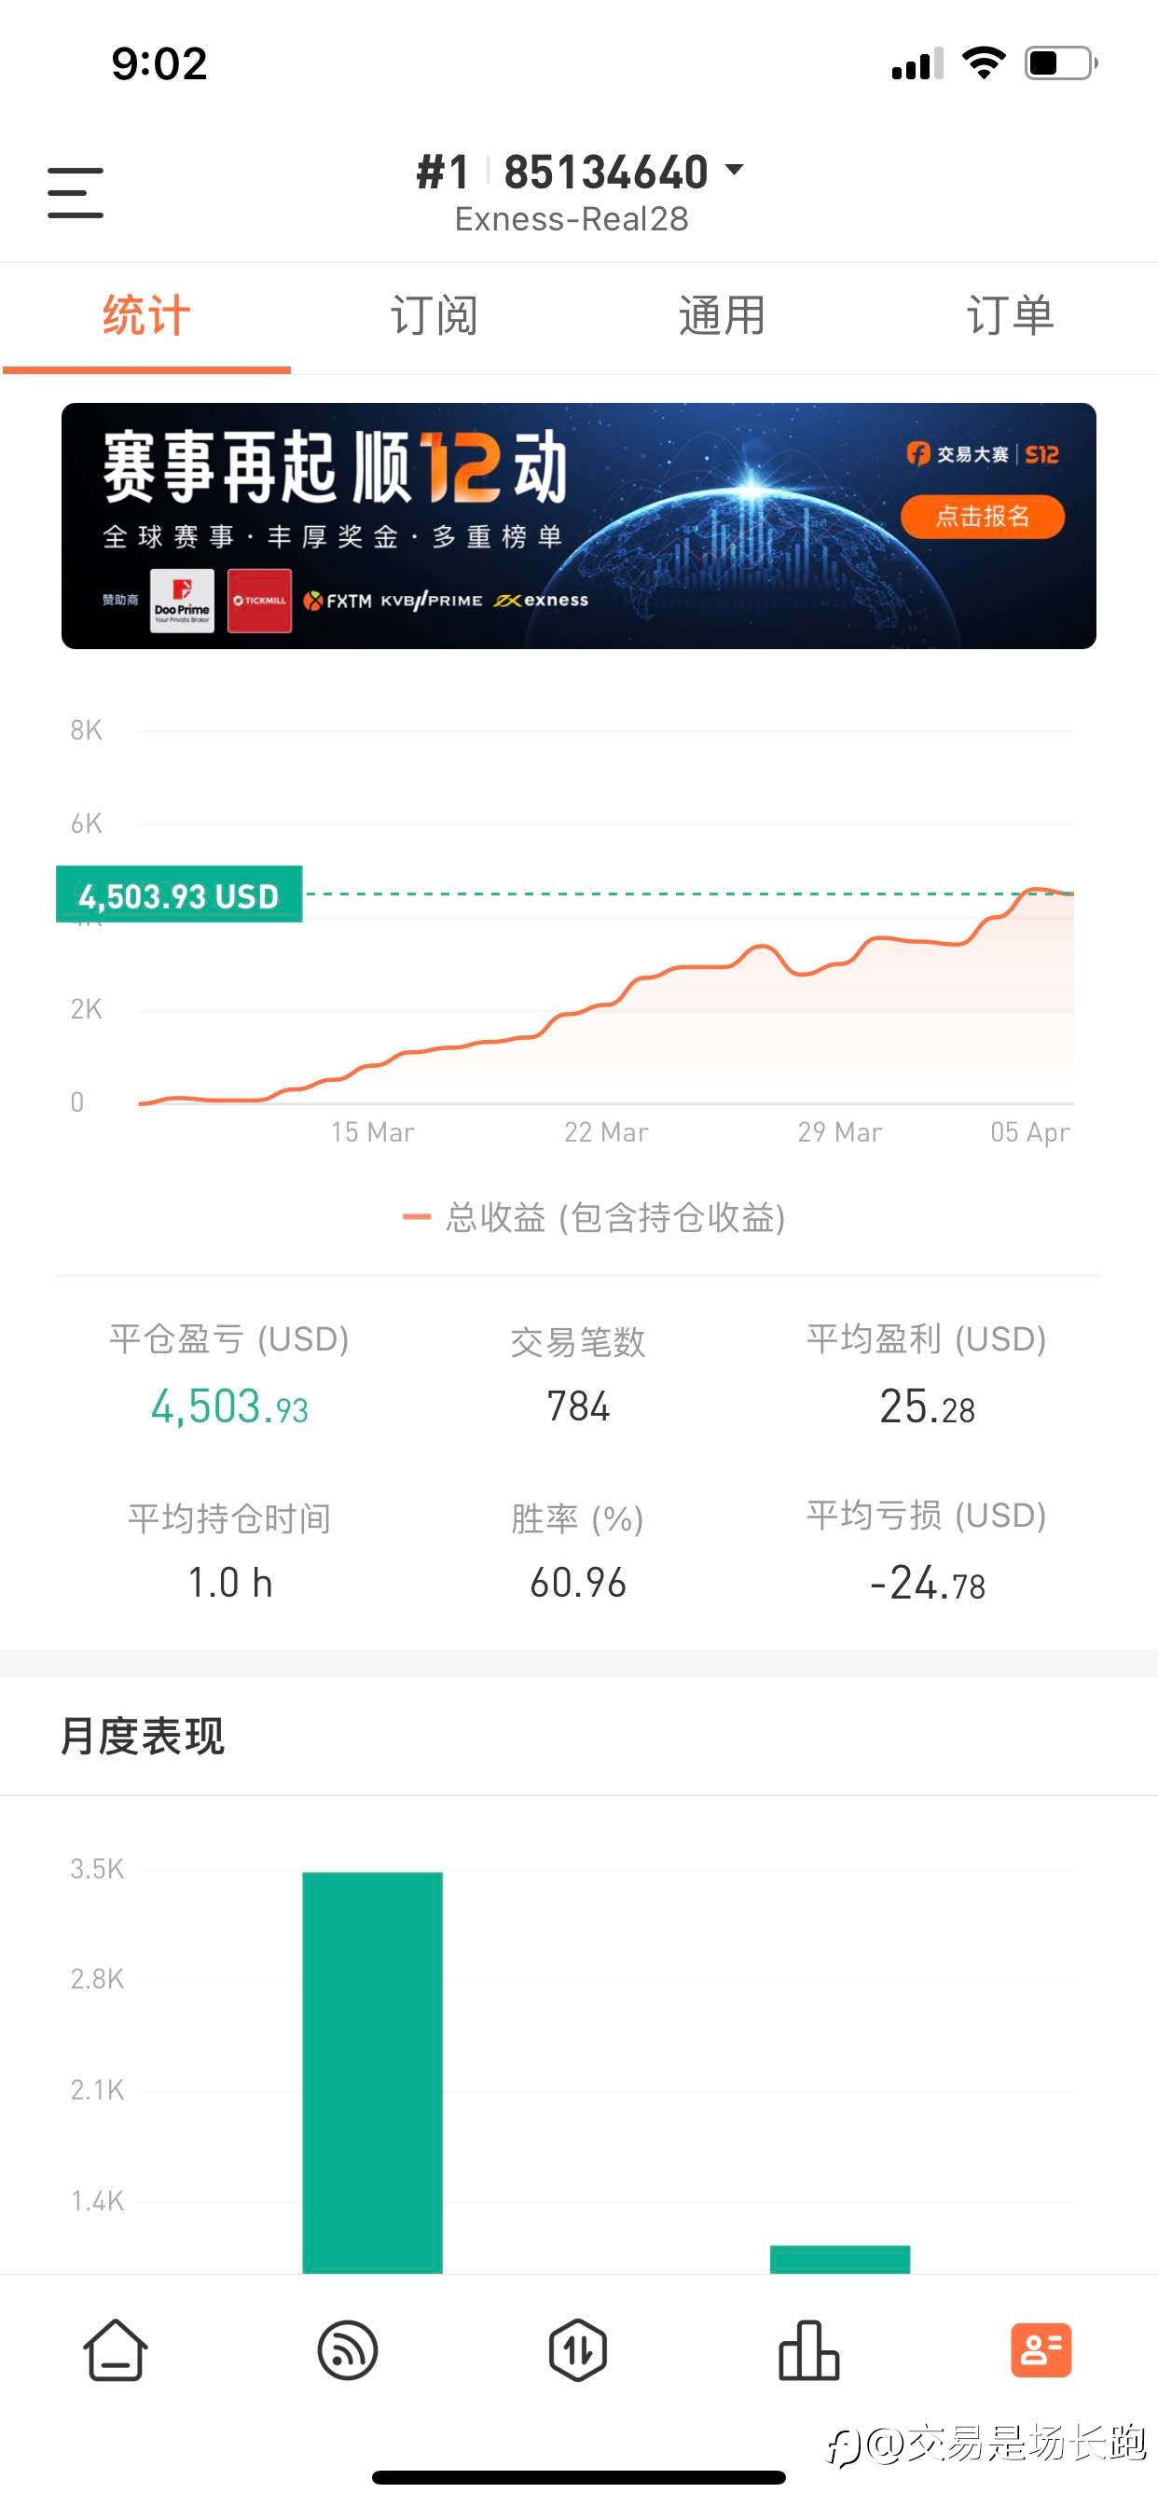Open the hamburger side menu
The height and width of the screenshot is (2507, 1158).
click(75, 192)
